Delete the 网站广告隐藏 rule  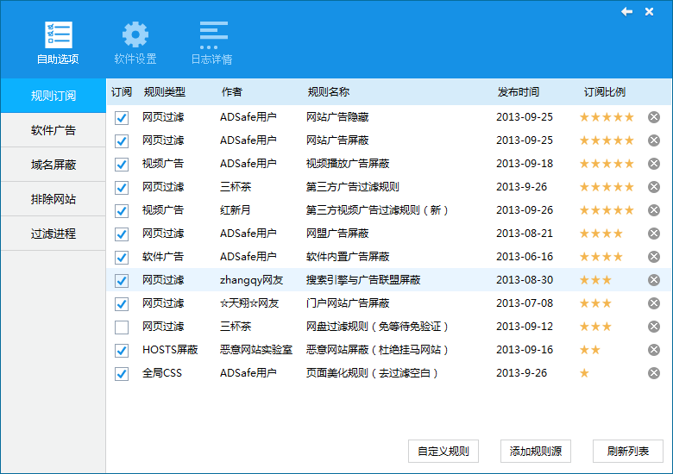[654, 117]
